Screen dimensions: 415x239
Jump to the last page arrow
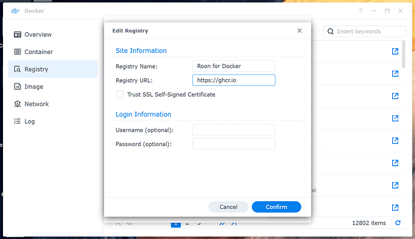(x=234, y=223)
